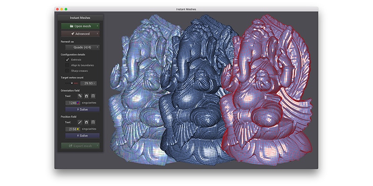Select the Orientation field comb brush tool
The image size is (373, 186).
80,96
